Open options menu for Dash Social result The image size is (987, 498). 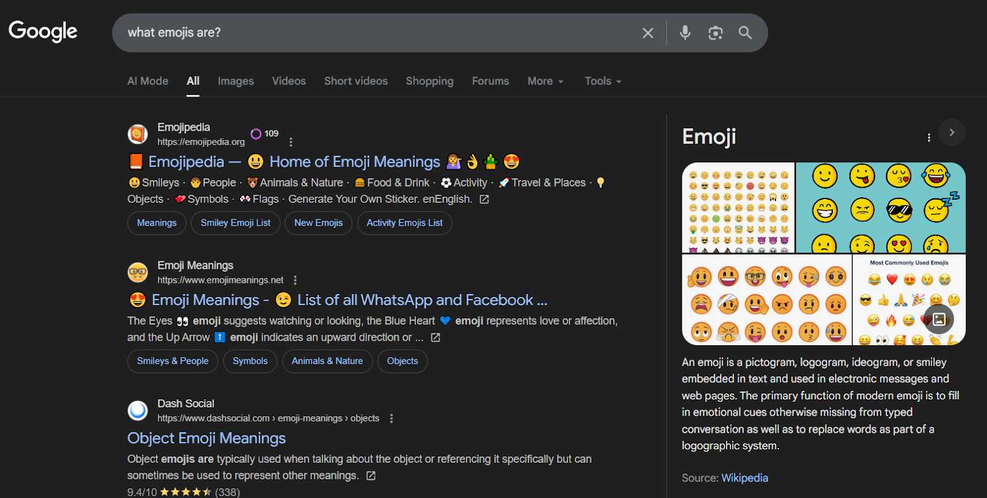pos(392,418)
